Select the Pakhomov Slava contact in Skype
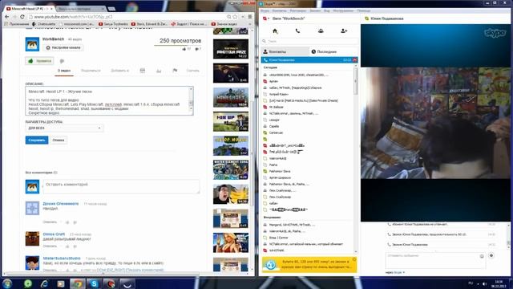The image size is (513, 289). point(280,171)
